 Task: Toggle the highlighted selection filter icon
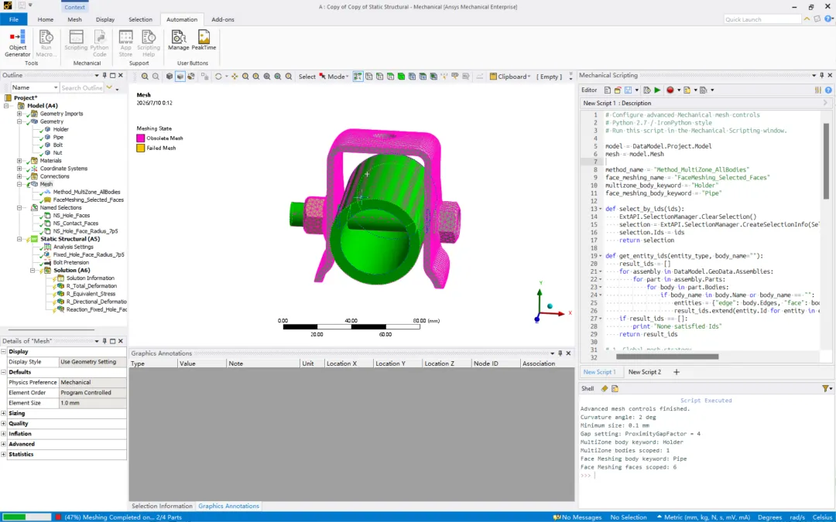coord(358,77)
